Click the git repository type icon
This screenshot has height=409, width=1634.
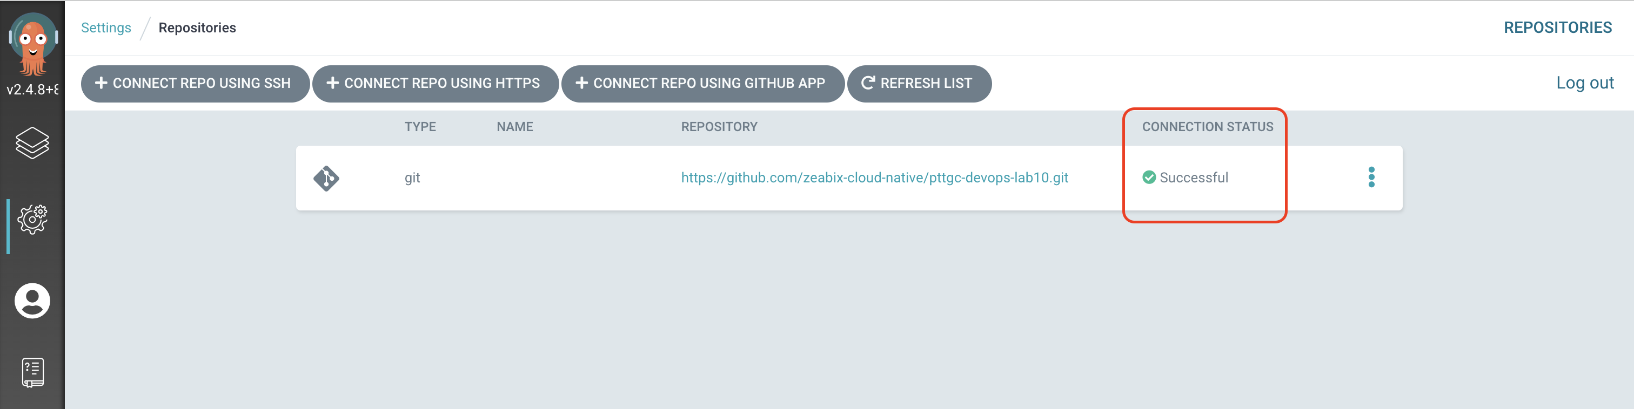tap(326, 179)
